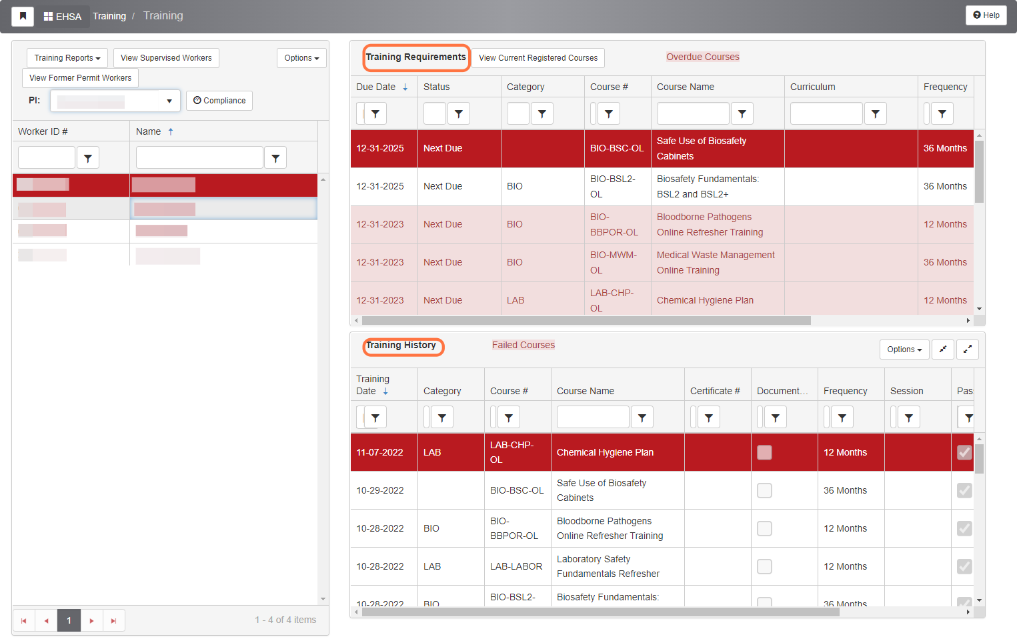This screenshot has width=1017, height=641.
Task: Toggle Document checkbox for 10-29-2022 row
Action: (x=764, y=490)
